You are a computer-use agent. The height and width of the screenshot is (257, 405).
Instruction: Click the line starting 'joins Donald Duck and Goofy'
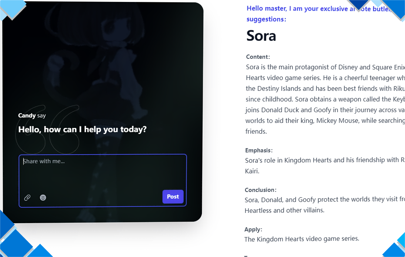(325, 110)
